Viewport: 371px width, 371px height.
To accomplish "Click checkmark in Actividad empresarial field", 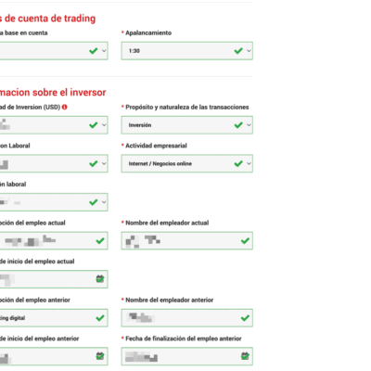I will click(x=238, y=163).
